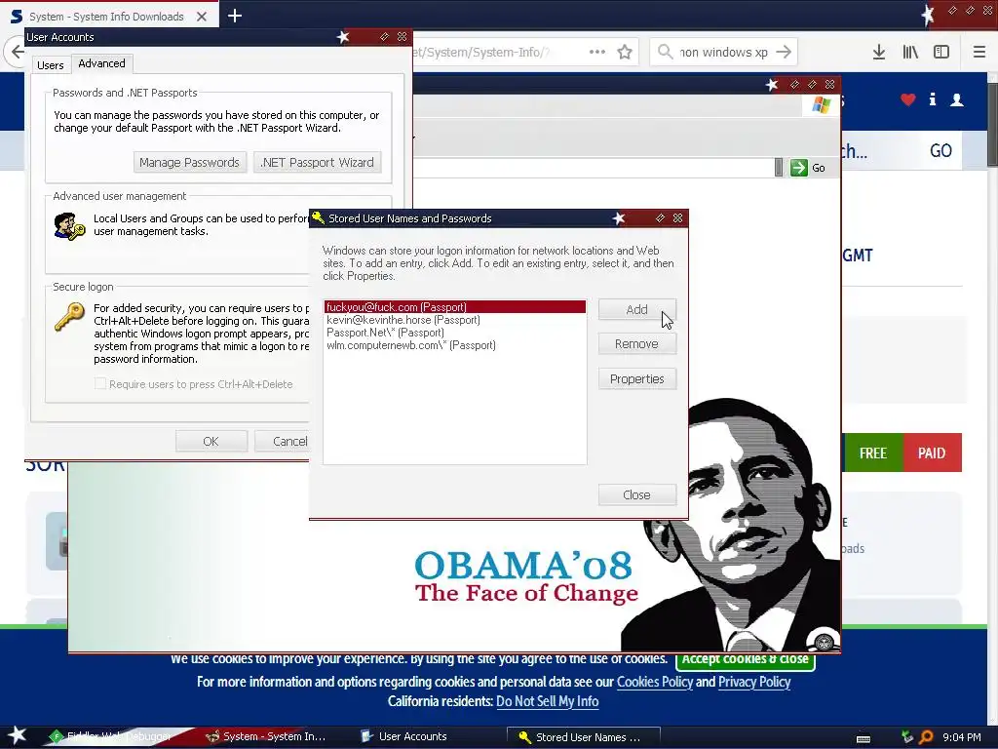Click the Add button

coord(636,309)
